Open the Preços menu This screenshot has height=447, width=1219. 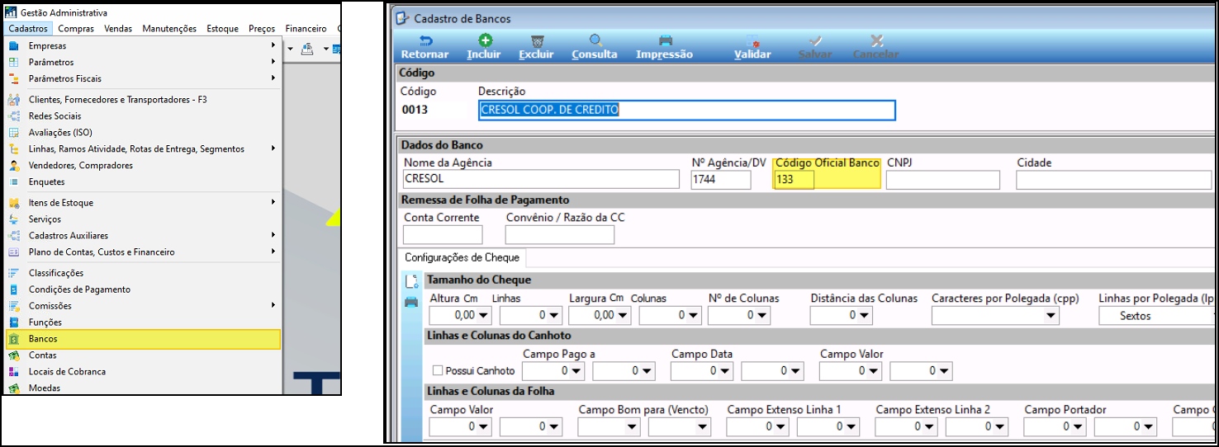262,29
